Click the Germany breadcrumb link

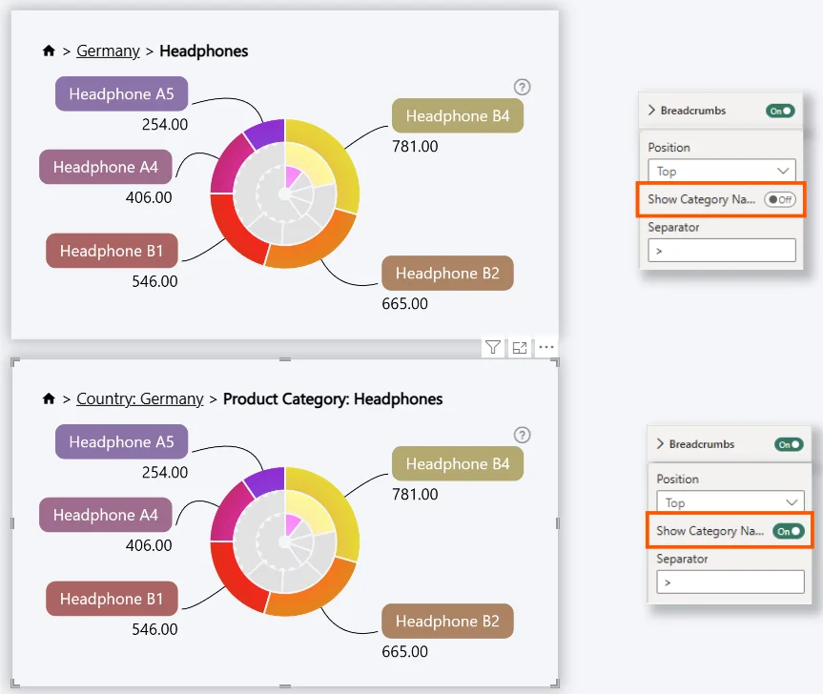click(108, 51)
